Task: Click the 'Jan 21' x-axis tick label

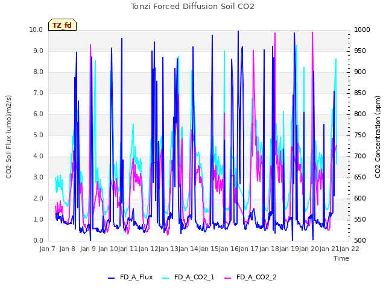Action: coord(329,249)
